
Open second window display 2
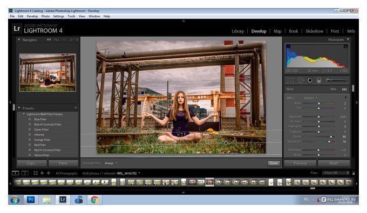pos(25,173)
